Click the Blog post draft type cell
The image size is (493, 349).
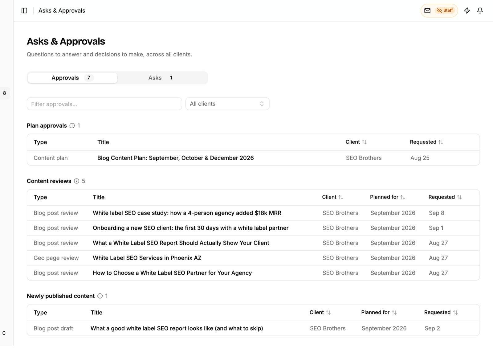(x=53, y=328)
